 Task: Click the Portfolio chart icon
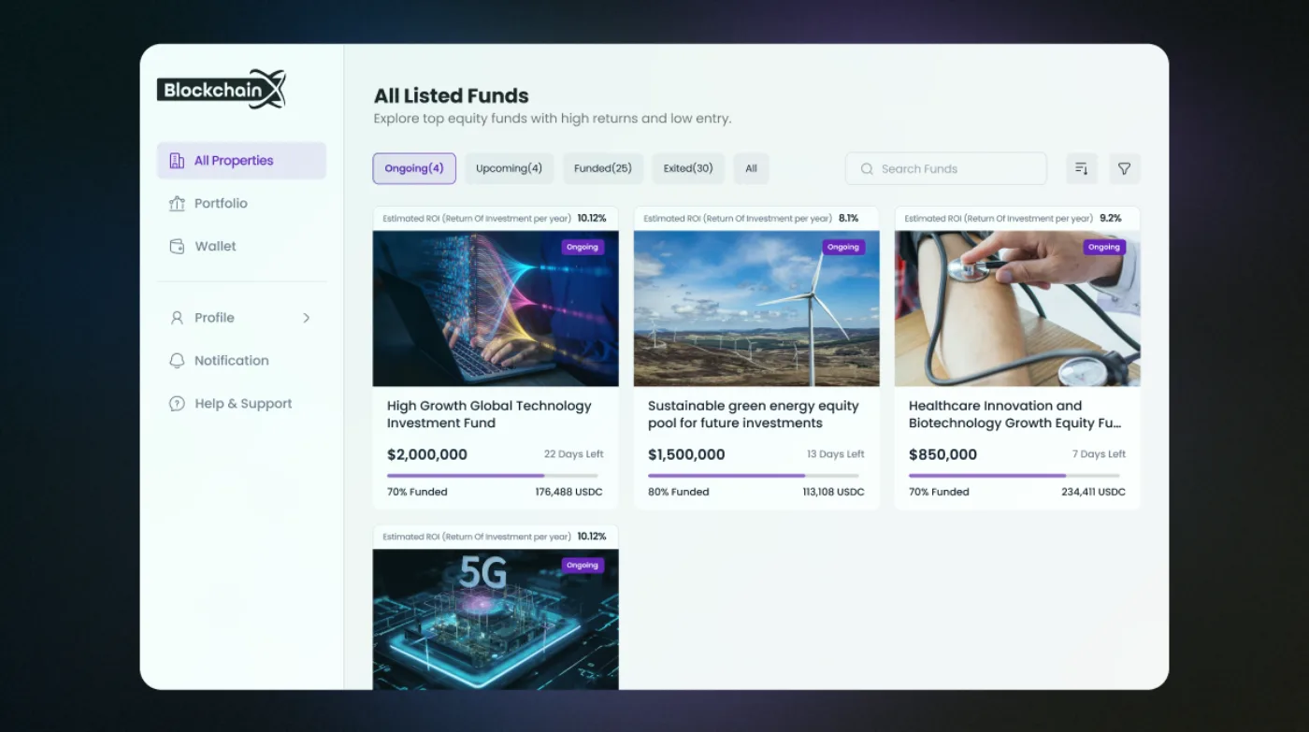click(177, 204)
